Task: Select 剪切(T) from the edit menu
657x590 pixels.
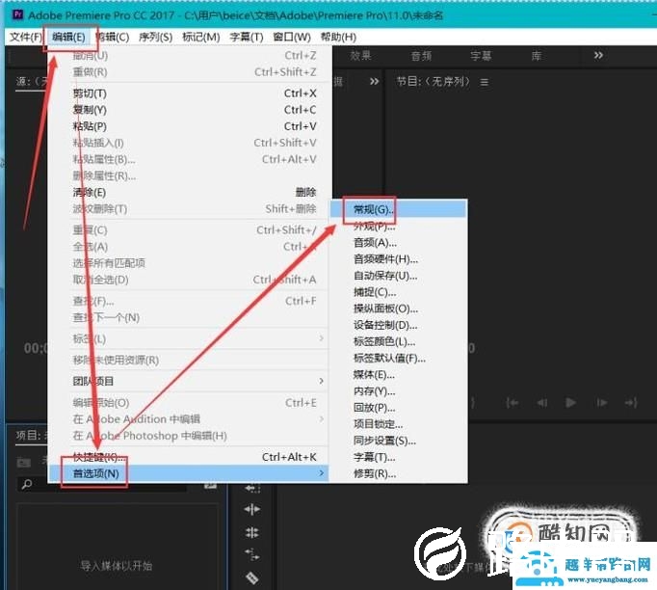Action: 190,94
